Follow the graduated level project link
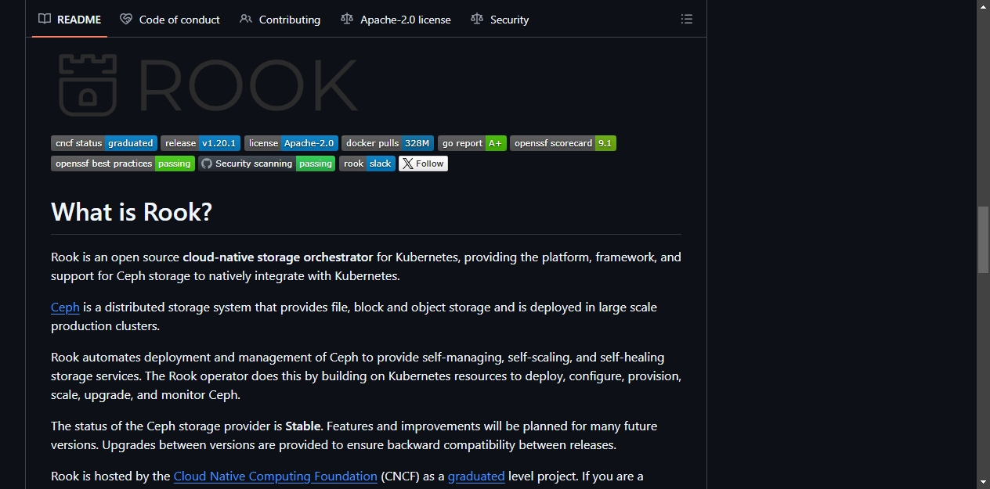990x489 pixels. pyautogui.click(x=476, y=476)
